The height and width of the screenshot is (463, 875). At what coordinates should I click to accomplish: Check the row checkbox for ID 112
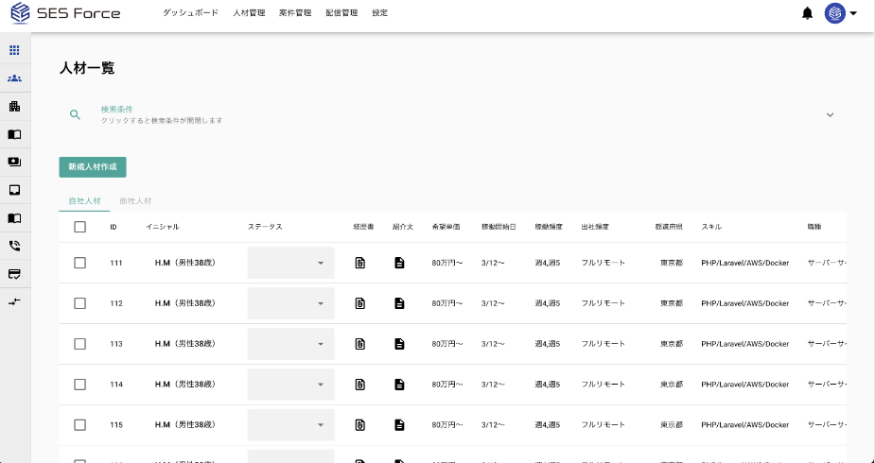click(79, 303)
